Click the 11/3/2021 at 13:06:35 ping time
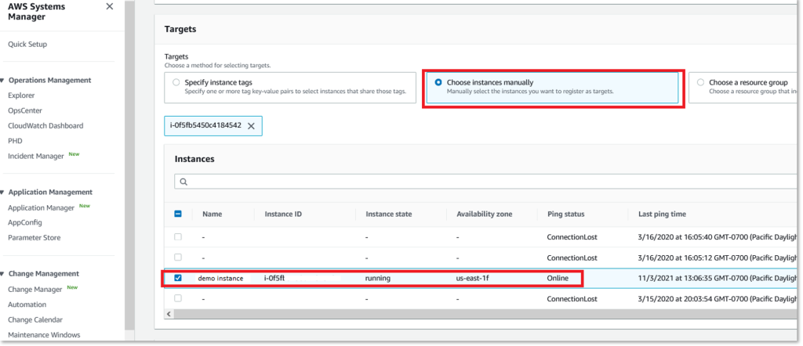Viewport: 803px width, 346px height. pos(718,279)
